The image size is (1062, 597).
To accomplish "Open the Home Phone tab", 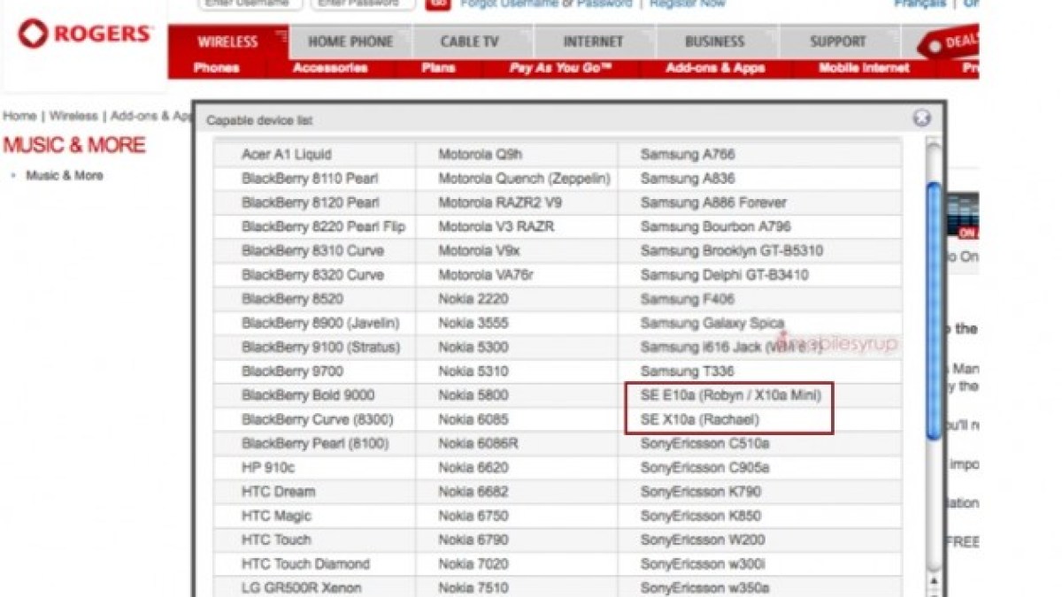I will click(x=351, y=42).
